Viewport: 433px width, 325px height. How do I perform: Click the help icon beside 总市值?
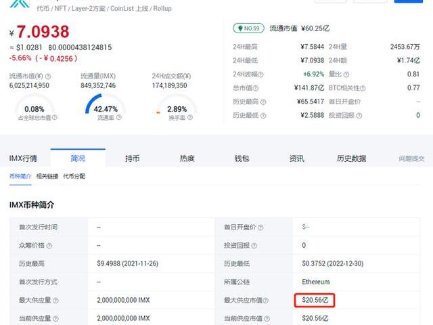click(255, 88)
